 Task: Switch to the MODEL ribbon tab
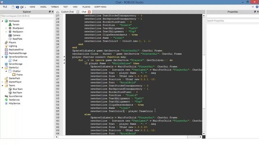click(x=43, y=7)
